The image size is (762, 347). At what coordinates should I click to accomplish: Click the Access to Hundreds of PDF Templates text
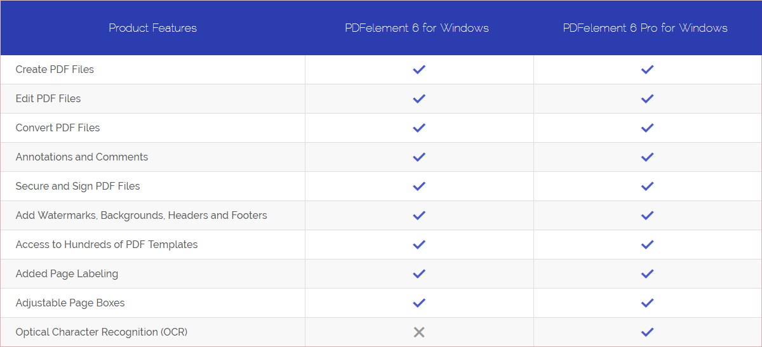[107, 244]
